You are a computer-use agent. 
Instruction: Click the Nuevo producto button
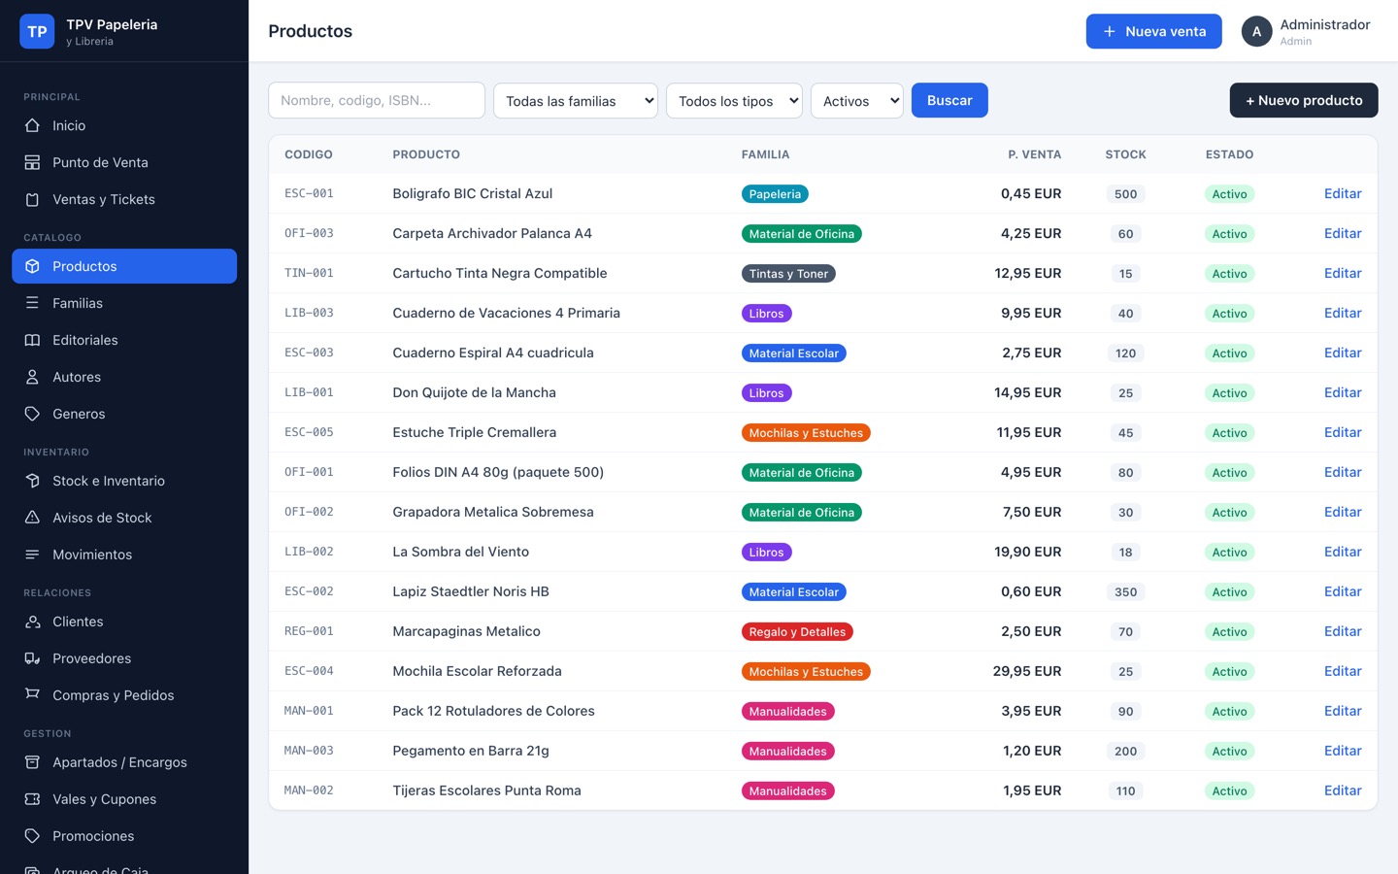tap(1304, 100)
